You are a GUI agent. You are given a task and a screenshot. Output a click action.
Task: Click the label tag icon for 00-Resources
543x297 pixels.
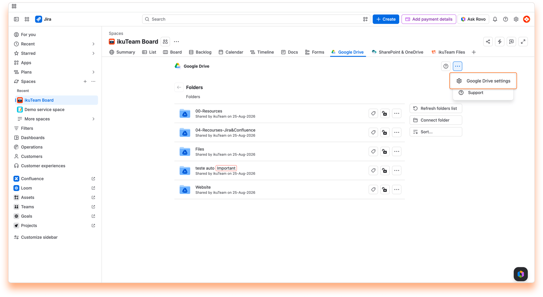(373, 113)
